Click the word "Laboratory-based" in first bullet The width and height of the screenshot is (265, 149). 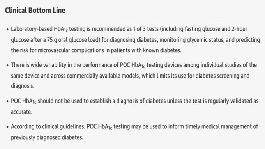(x=32, y=29)
